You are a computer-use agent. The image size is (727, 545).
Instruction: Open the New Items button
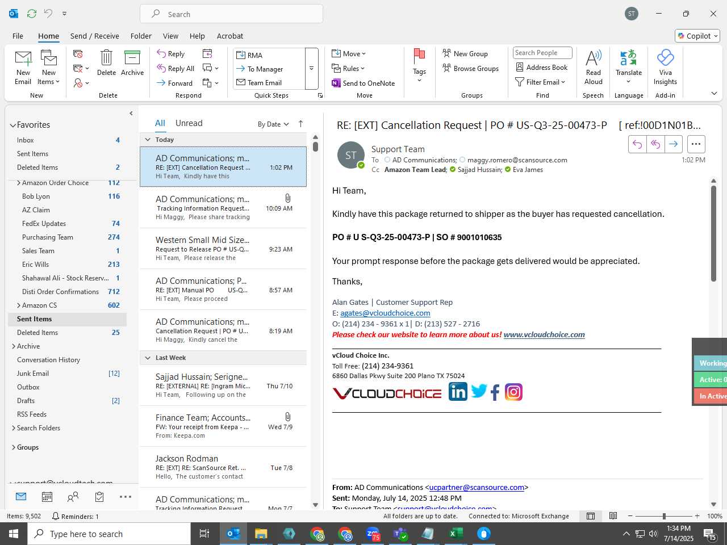click(x=49, y=67)
